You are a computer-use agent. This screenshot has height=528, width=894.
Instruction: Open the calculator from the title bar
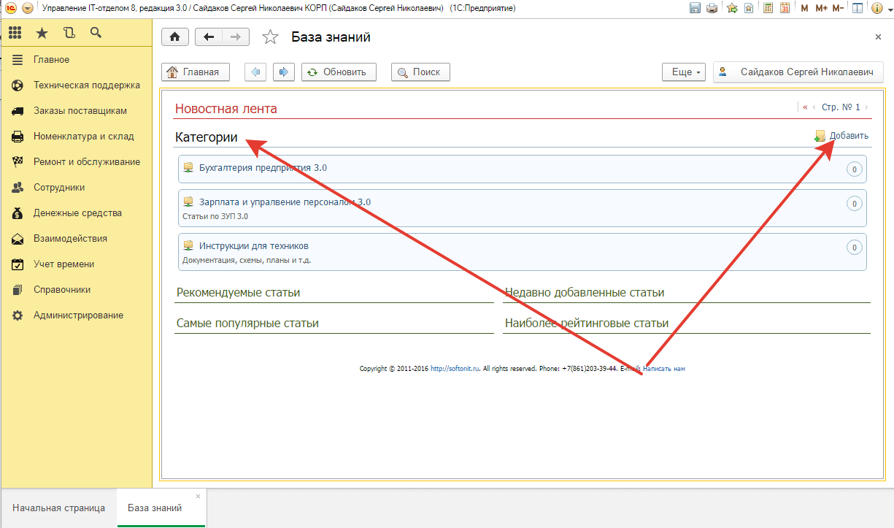pos(768,8)
